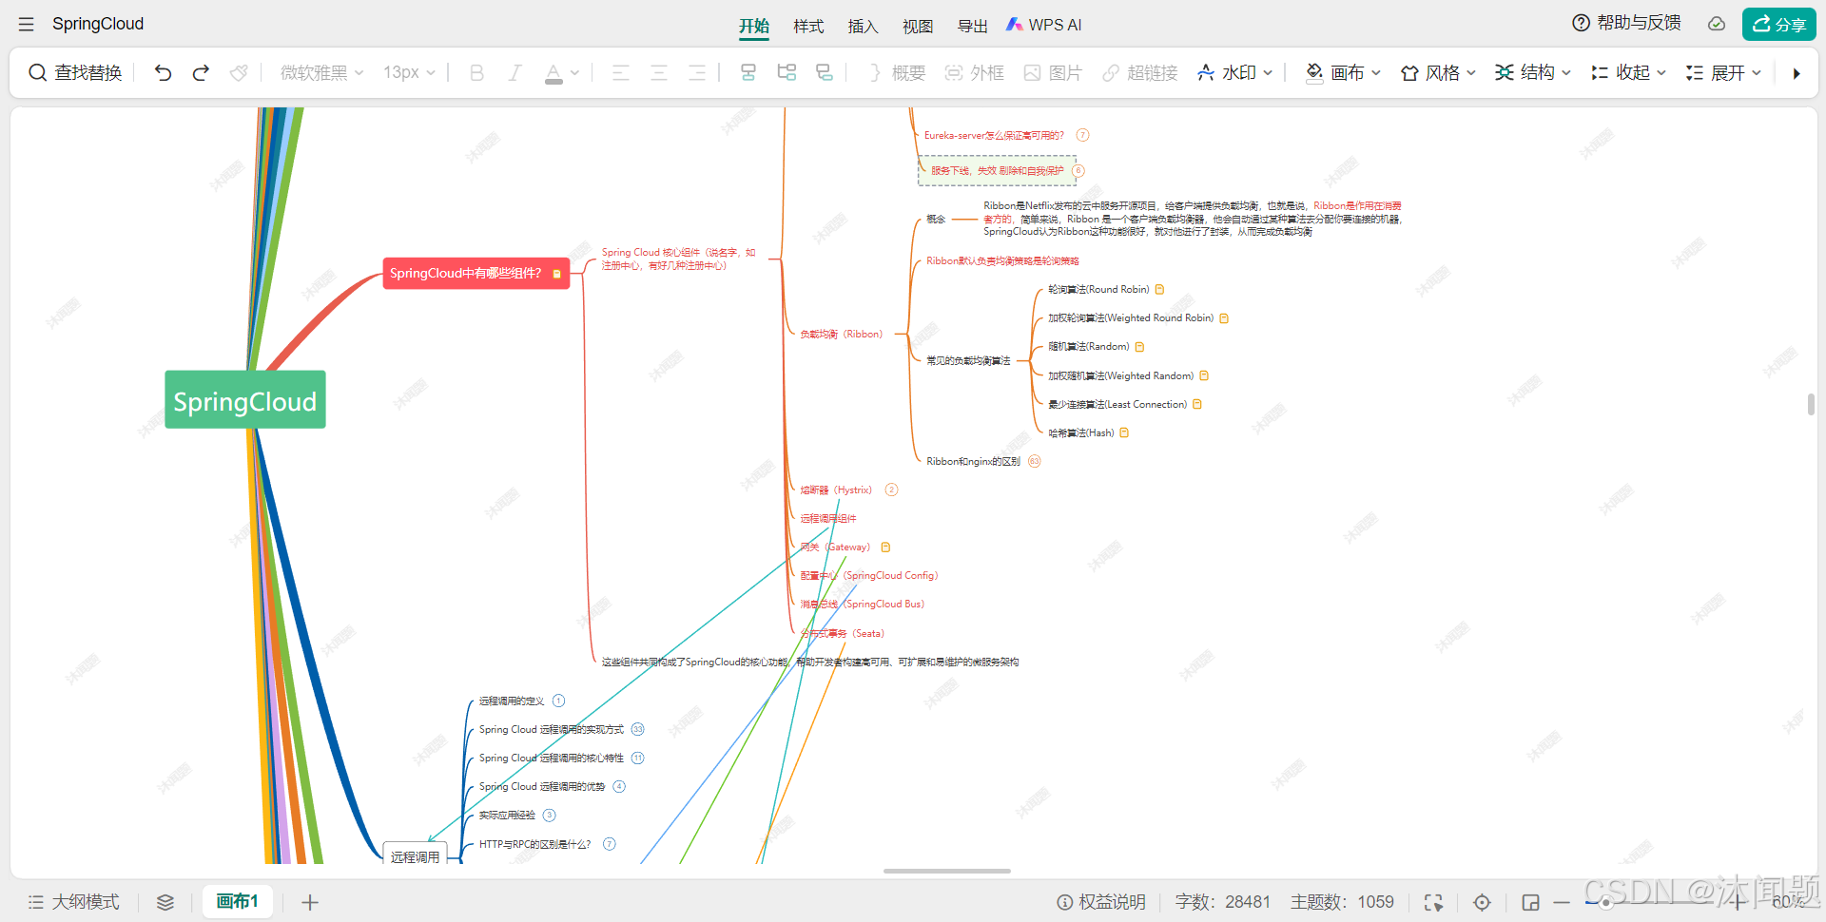1826x922 pixels.
Task: Align text right
Action: [696, 73]
